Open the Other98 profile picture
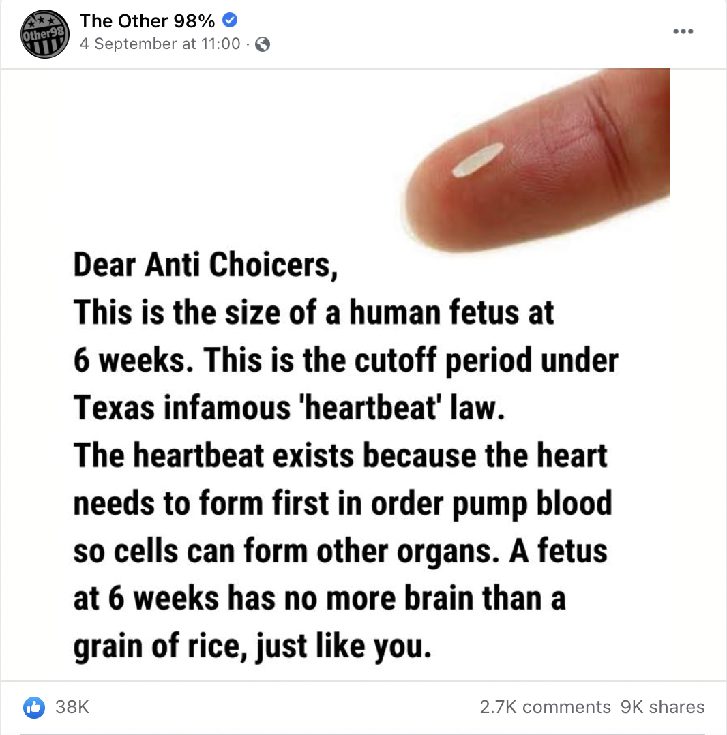This screenshot has width=727, height=735. point(45,34)
